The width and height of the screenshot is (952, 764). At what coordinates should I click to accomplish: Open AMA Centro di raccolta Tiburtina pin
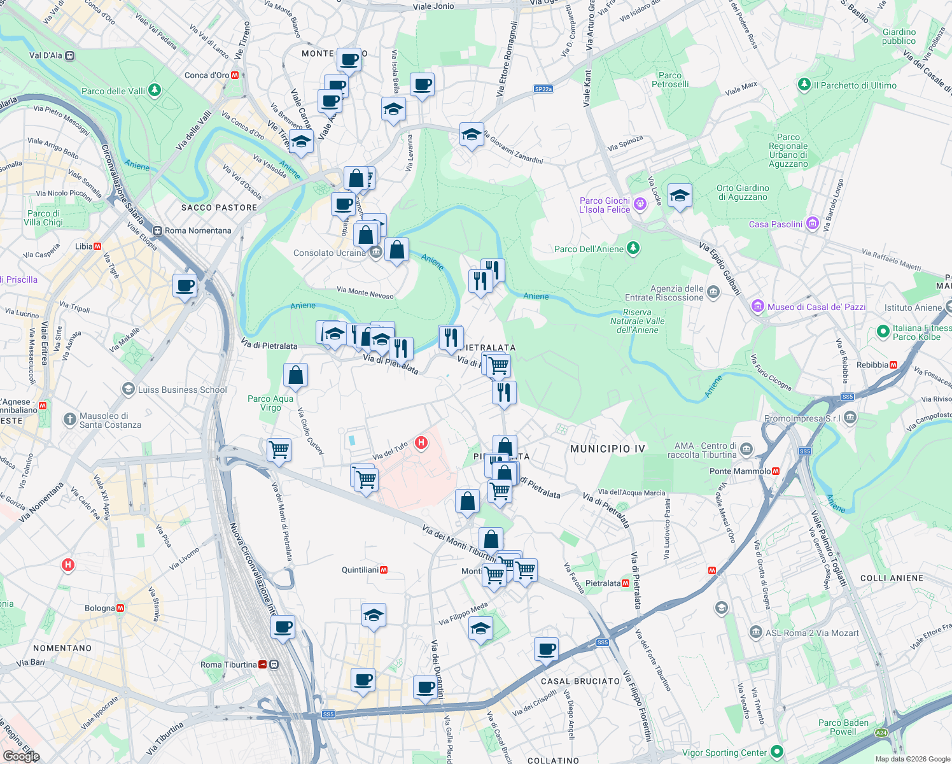coord(746,449)
